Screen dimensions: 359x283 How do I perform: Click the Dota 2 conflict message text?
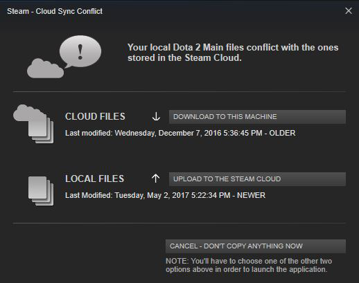(233, 53)
